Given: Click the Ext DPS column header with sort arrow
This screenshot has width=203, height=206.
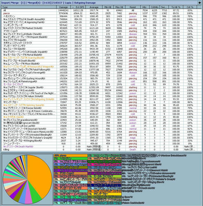Looking at the screenshot, I should [78, 7].
